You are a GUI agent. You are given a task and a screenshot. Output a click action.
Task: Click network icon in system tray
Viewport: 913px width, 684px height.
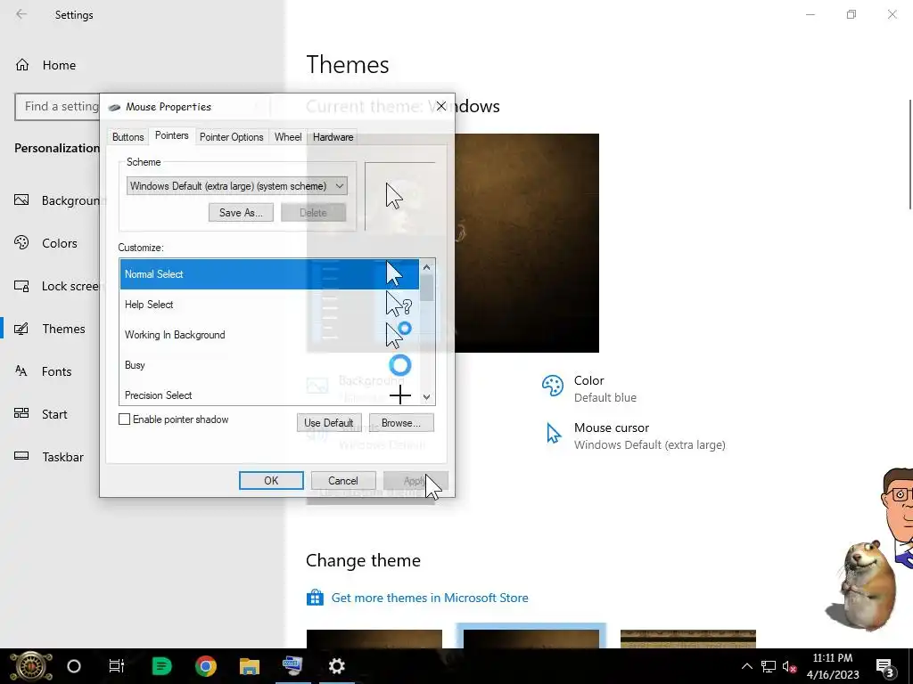(x=769, y=666)
